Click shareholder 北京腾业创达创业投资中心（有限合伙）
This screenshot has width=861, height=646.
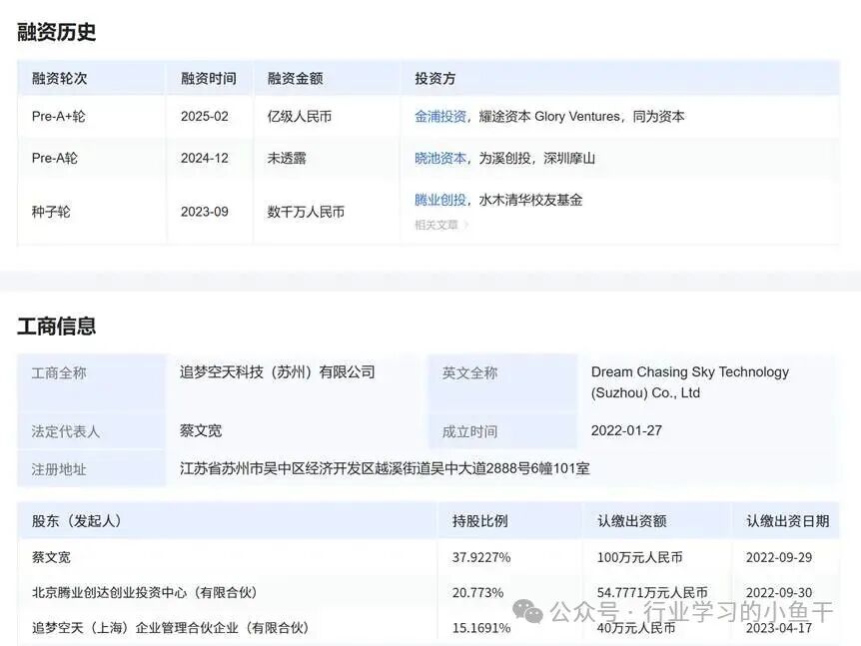(x=145, y=592)
